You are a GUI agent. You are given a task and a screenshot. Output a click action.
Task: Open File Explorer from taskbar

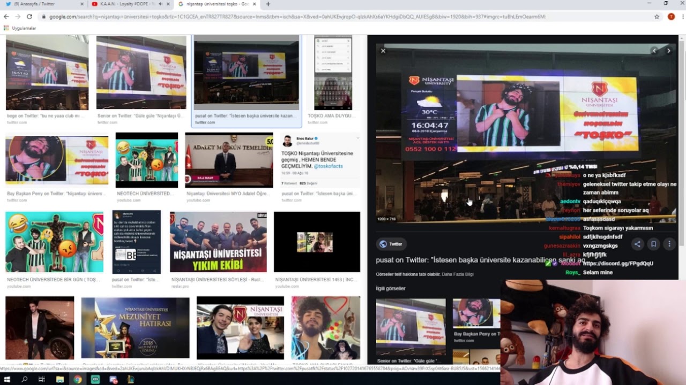point(60,379)
